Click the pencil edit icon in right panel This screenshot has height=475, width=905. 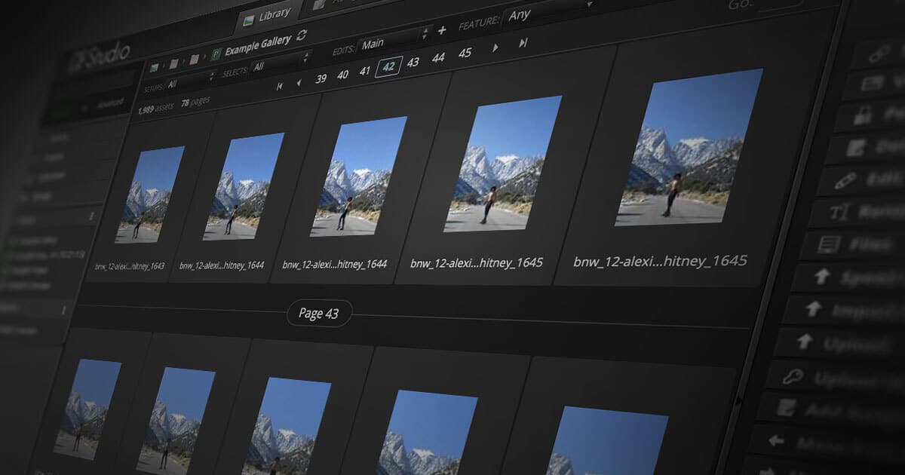pyautogui.click(x=845, y=182)
